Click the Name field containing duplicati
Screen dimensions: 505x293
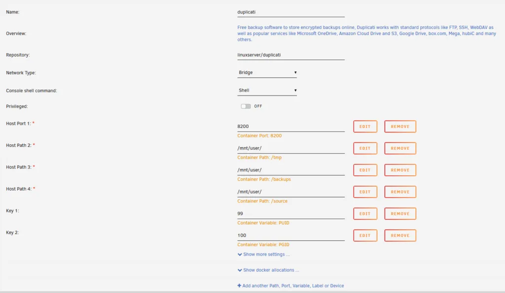click(x=291, y=12)
